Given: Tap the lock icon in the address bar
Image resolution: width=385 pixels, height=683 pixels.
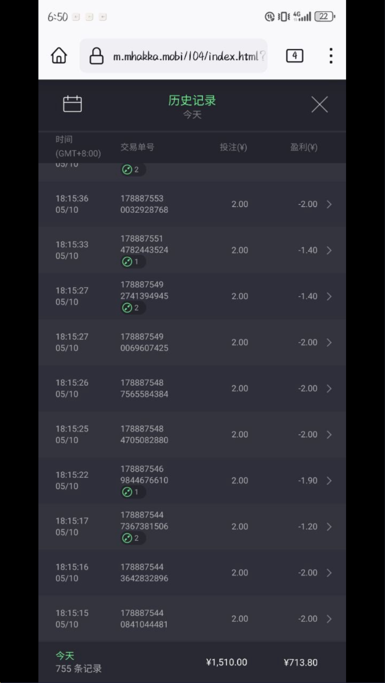Looking at the screenshot, I should click(x=96, y=55).
